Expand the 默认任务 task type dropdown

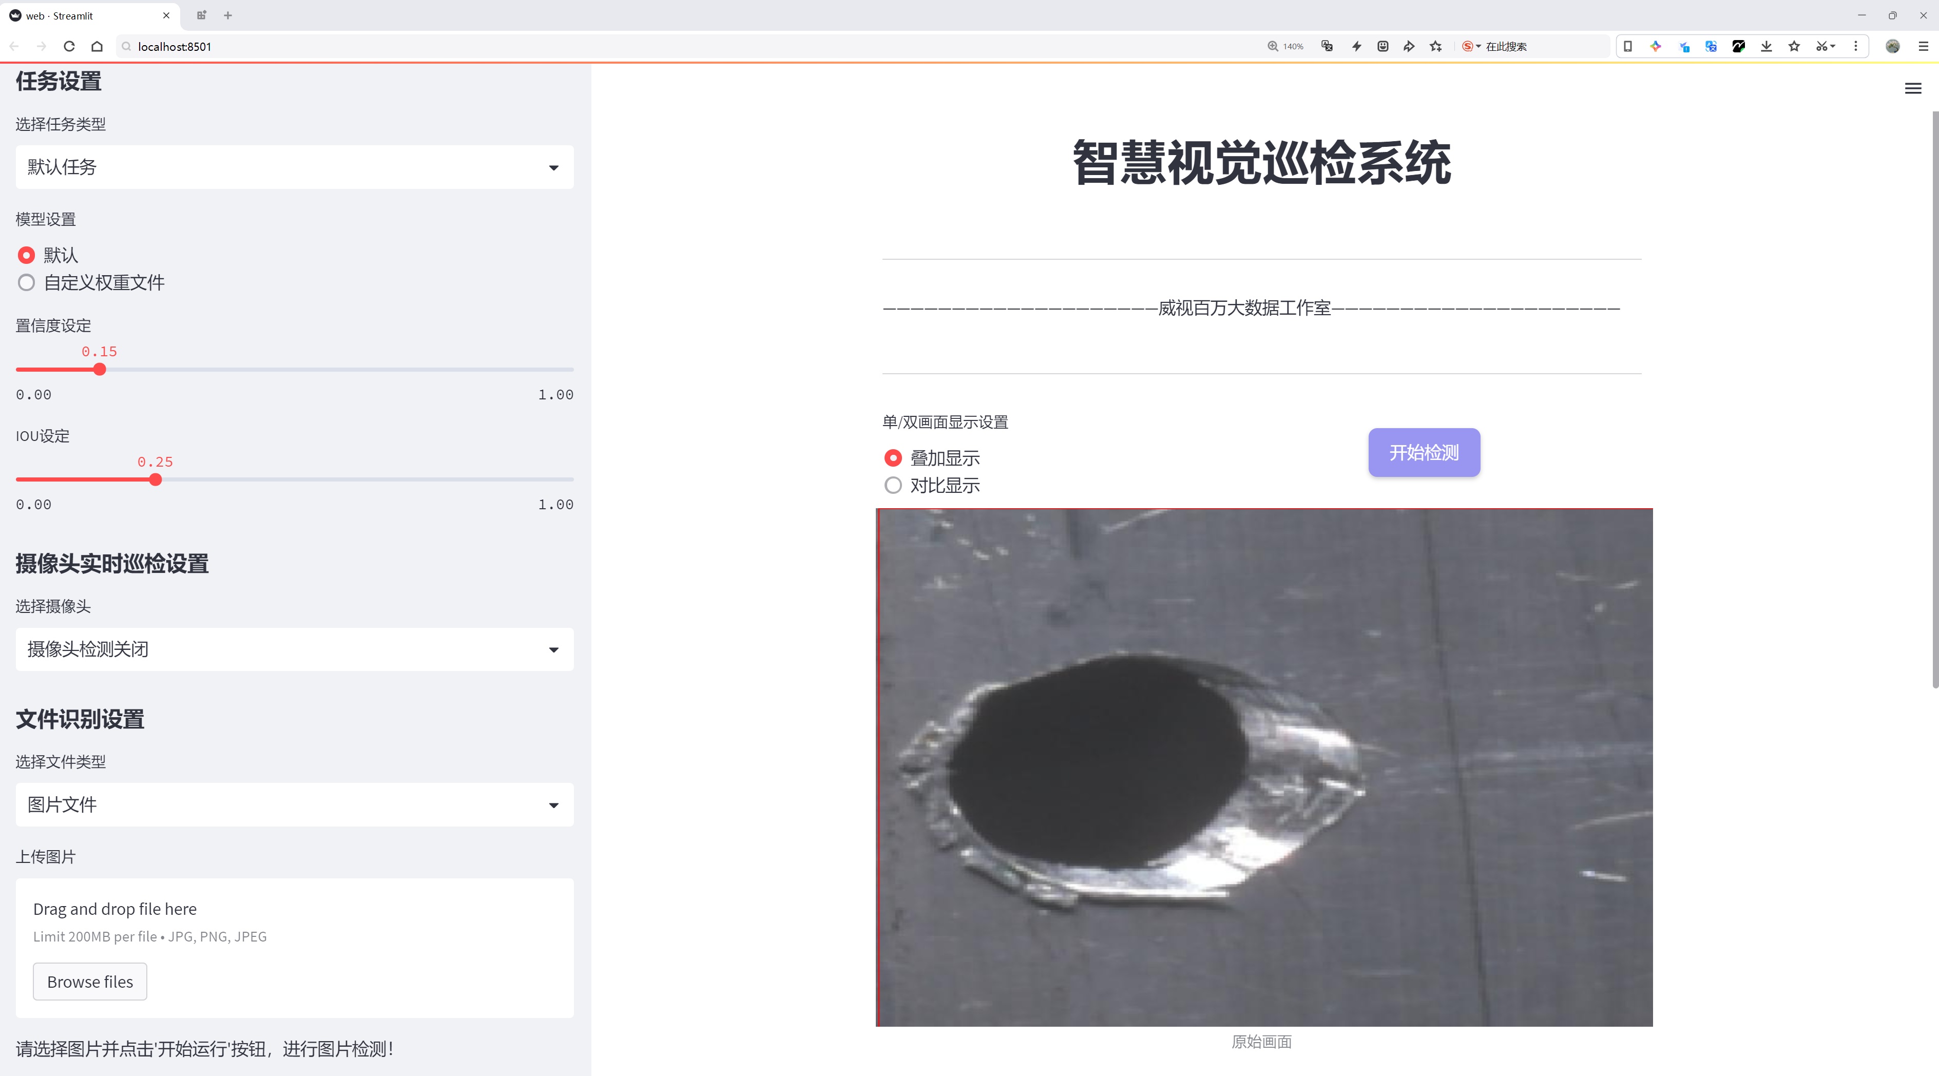(294, 167)
